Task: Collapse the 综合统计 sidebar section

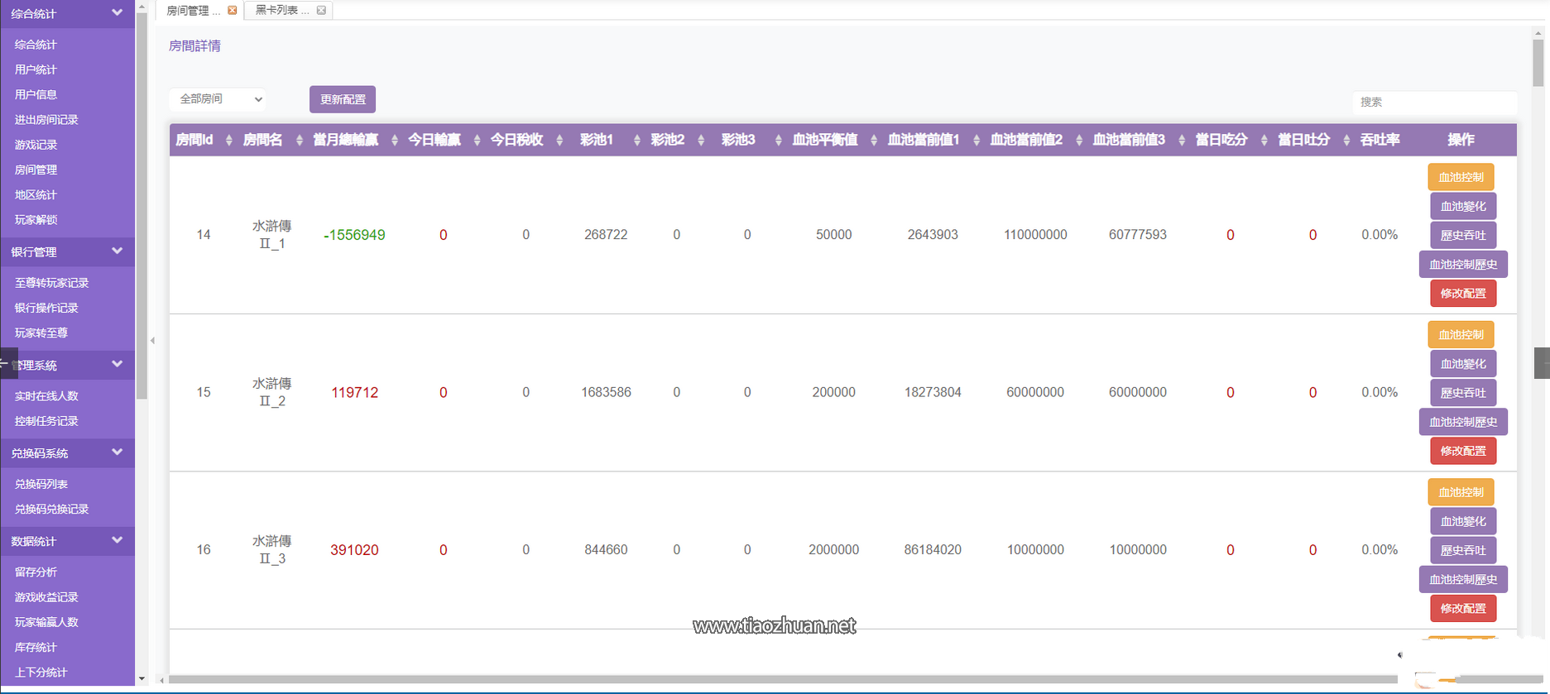Action: click(x=117, y=13)
